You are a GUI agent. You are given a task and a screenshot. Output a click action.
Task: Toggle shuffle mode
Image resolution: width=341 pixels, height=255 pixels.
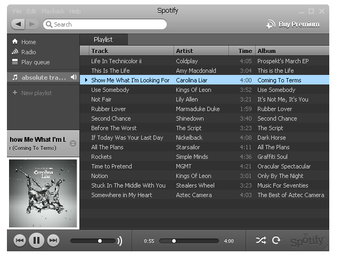261,241
